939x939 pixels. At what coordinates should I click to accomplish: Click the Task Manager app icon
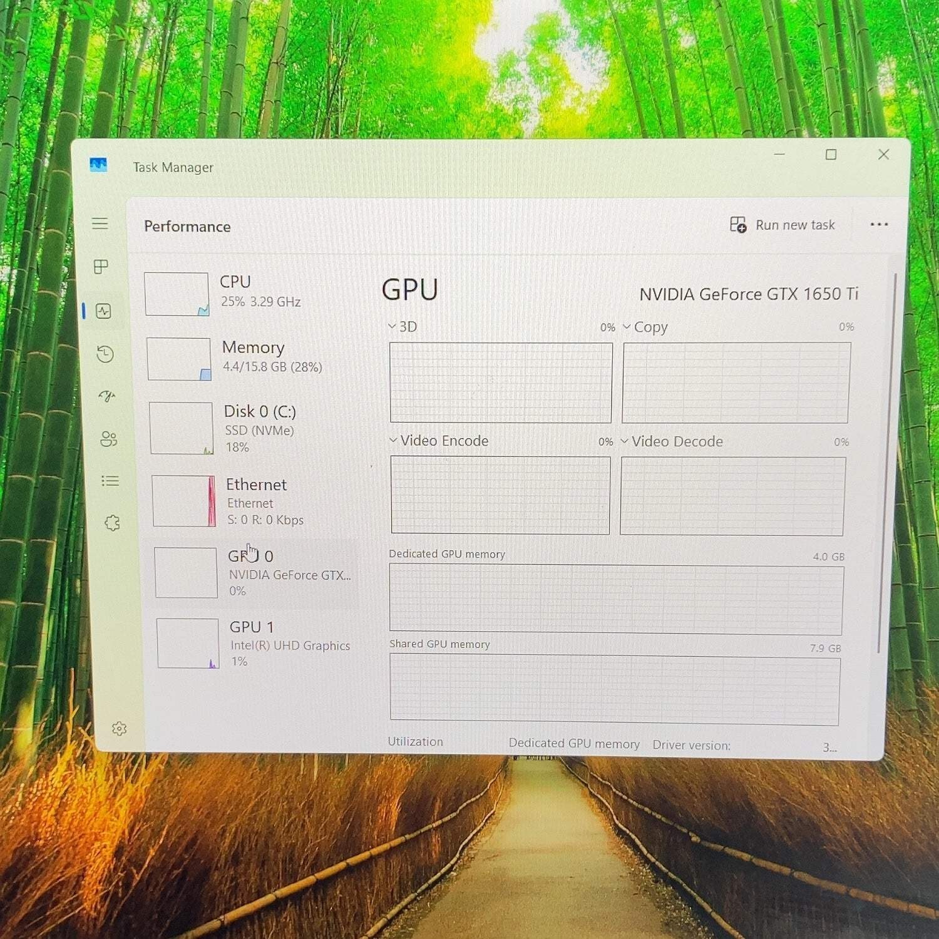98,165
